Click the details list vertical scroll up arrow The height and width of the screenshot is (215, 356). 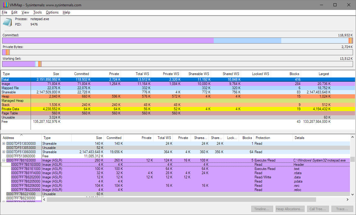pos(352,137)
